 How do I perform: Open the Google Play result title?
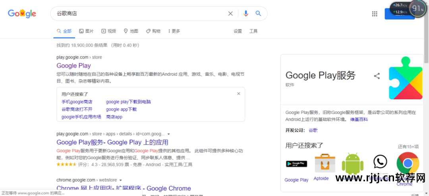pyautogui.click(x=73, y=65)
